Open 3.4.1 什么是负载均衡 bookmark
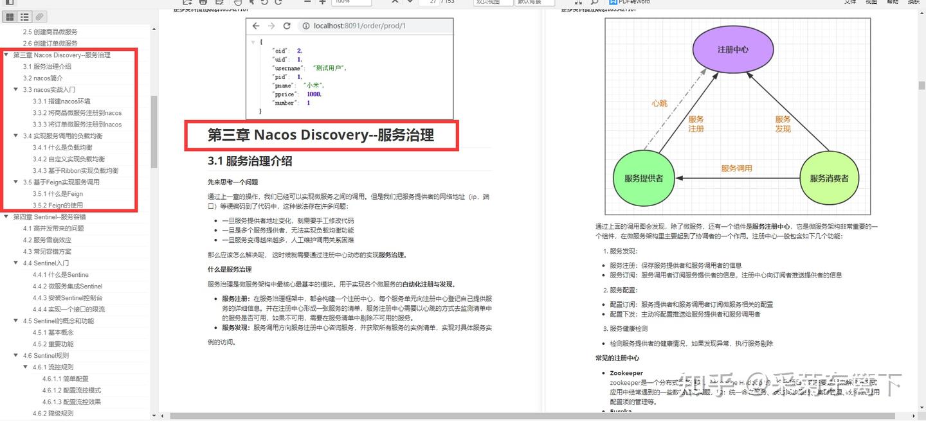926x422 pixels. [62, 148]
